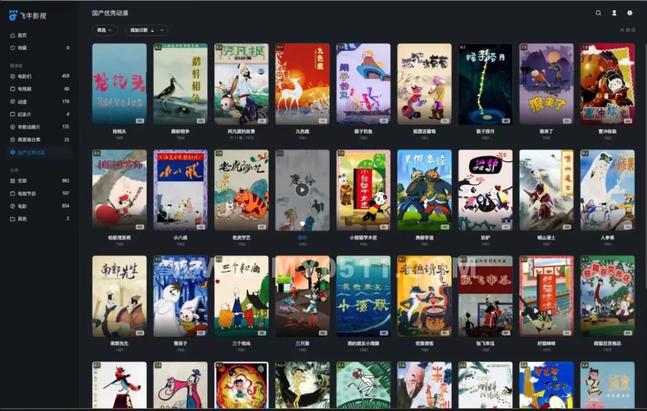The image size is (647, 411).
Task: Toggle sort direction arrows beside 添加日期
Action: tap(152, 31)
